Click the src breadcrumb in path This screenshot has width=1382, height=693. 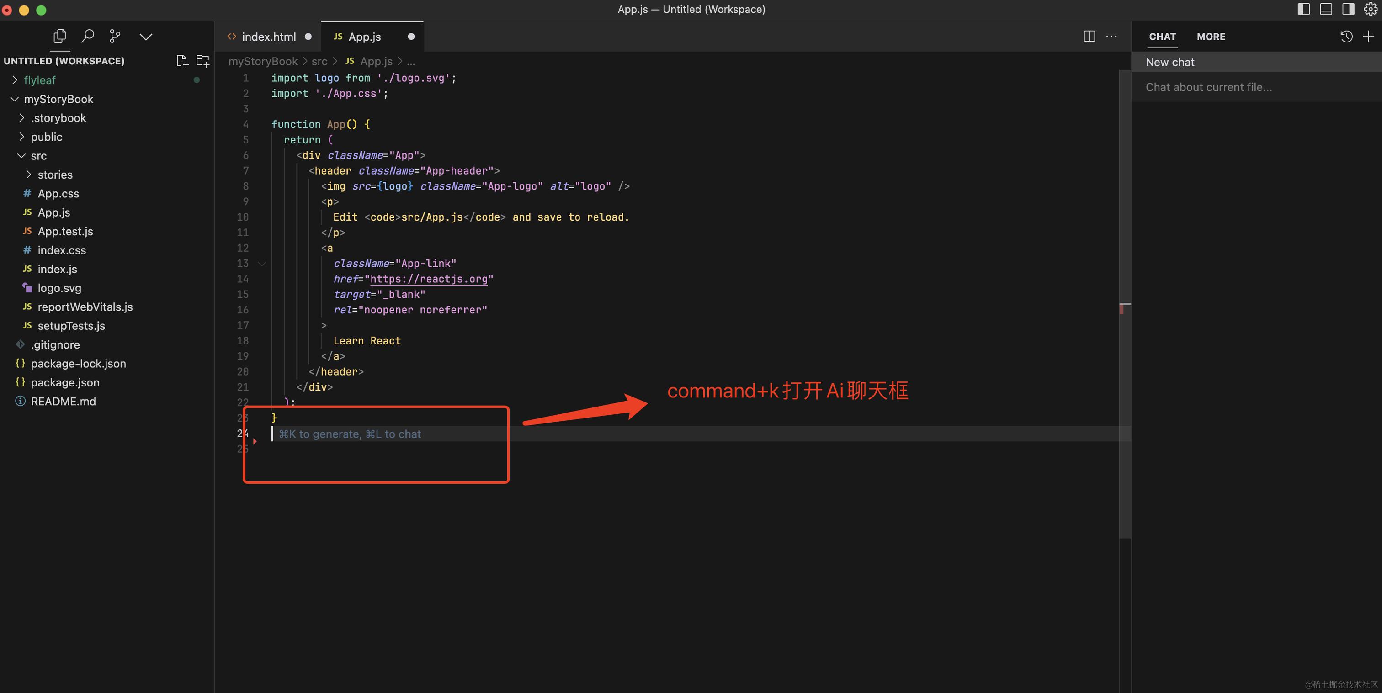click(x=319, y=62)
